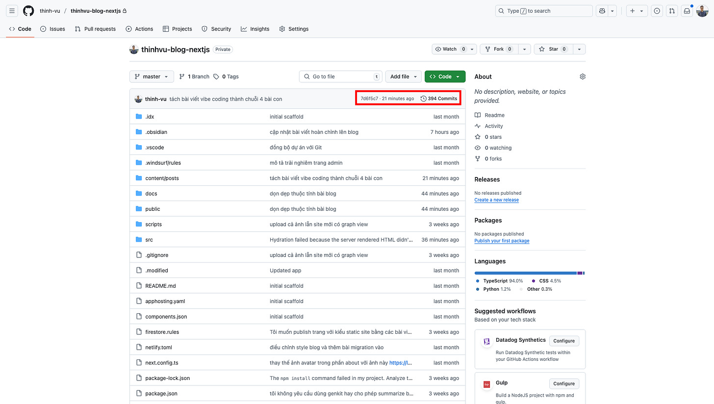The image size is (714, 404).
Task: Open the About settings gear icon
Action: click(x=583, y=76)
